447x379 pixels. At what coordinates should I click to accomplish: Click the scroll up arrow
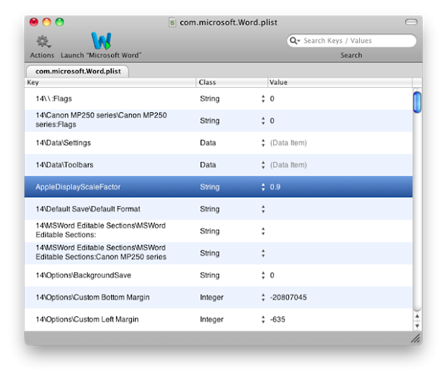[x=417, y=316]
